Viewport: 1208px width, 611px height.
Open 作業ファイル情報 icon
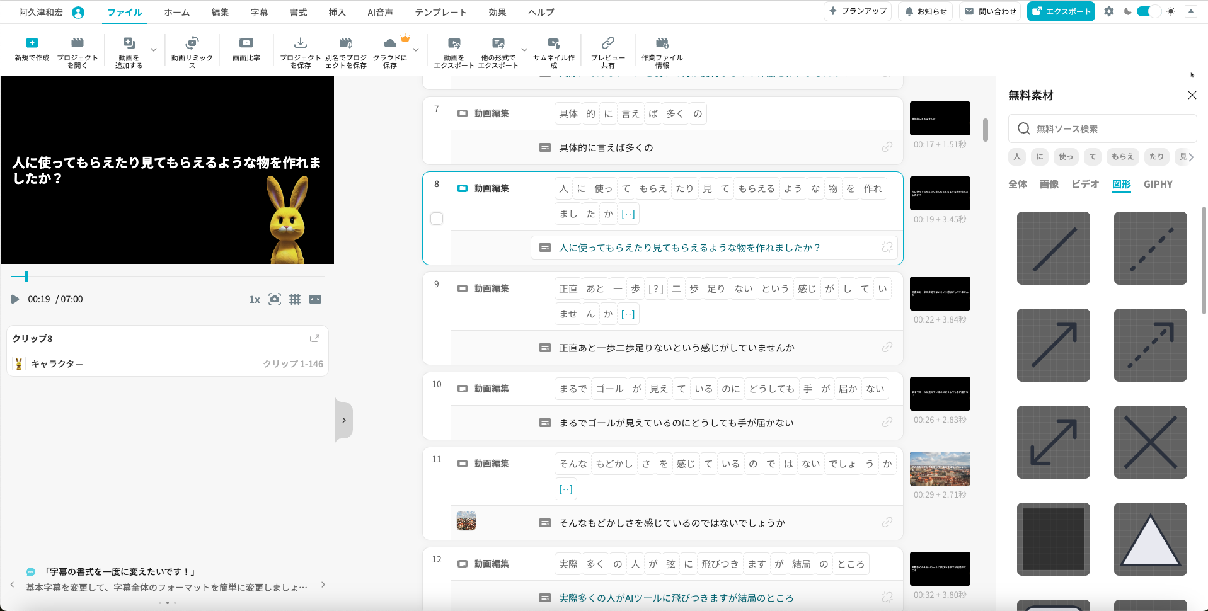point(662,43)
